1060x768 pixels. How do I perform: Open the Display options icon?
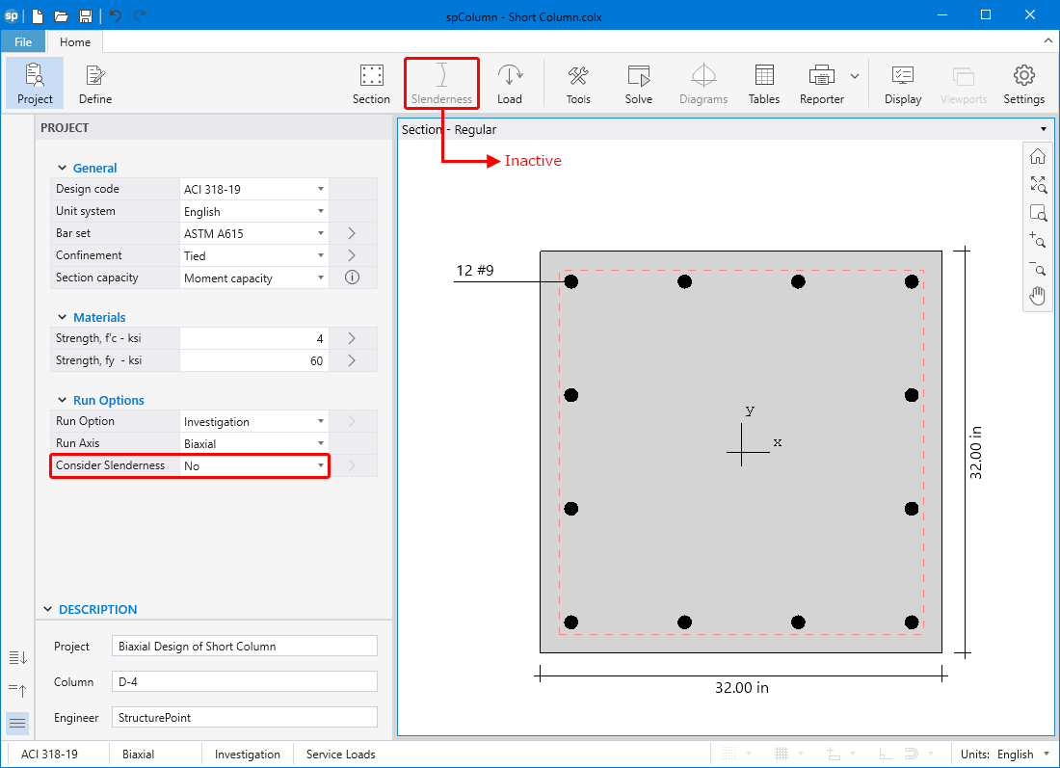pyautogui.click(x=903, y=84)
